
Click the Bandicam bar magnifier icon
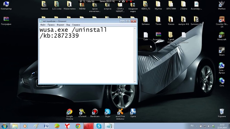click(x=84, y=1)
